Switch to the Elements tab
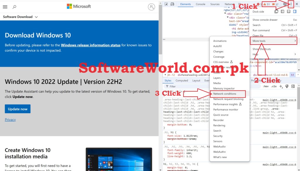 tap(185, 4)
